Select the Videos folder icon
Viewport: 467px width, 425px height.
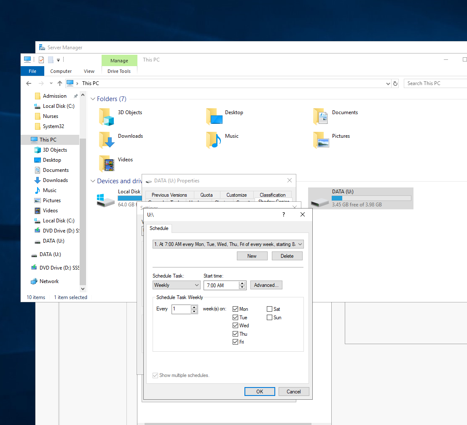pyautogui.click(x=106, y=163)
